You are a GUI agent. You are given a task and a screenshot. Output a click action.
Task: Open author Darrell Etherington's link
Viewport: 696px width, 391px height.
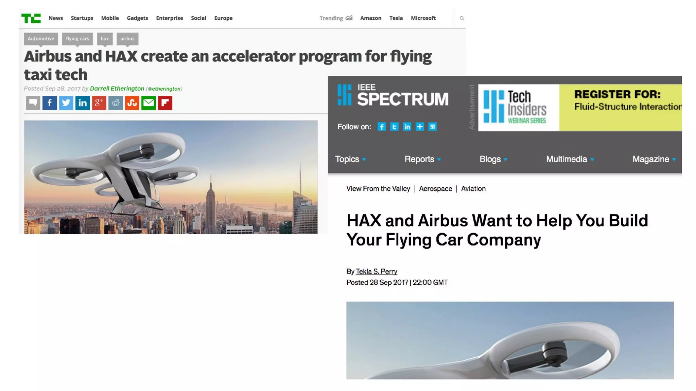[117, 89]
